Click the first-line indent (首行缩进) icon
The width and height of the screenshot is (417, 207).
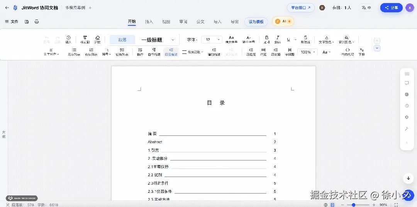(154, 50)
